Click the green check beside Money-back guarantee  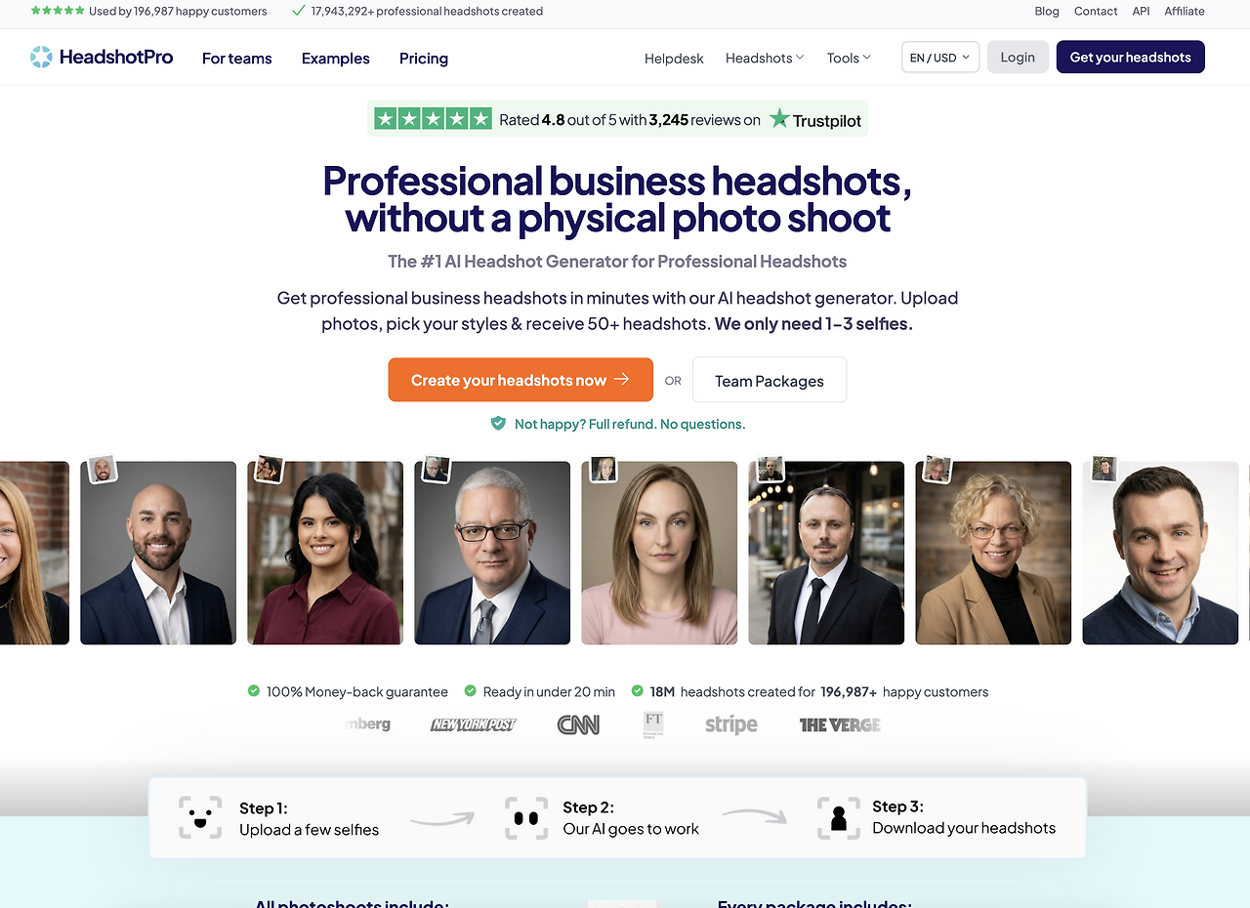(x=254, y=691)
